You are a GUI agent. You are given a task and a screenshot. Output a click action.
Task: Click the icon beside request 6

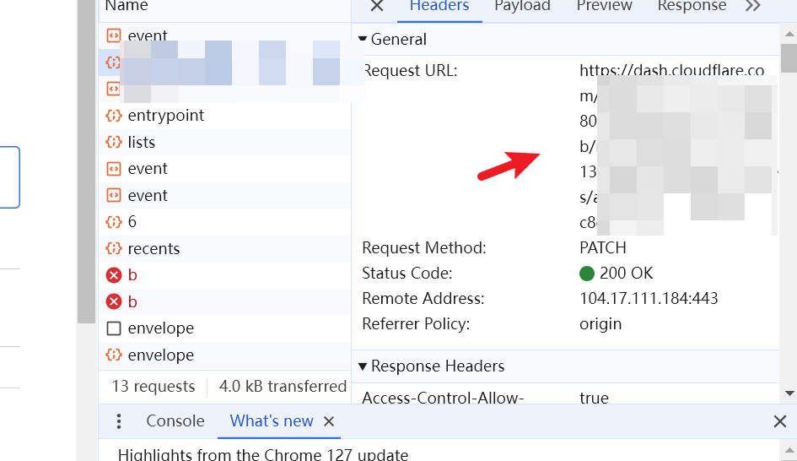[114, 222]
